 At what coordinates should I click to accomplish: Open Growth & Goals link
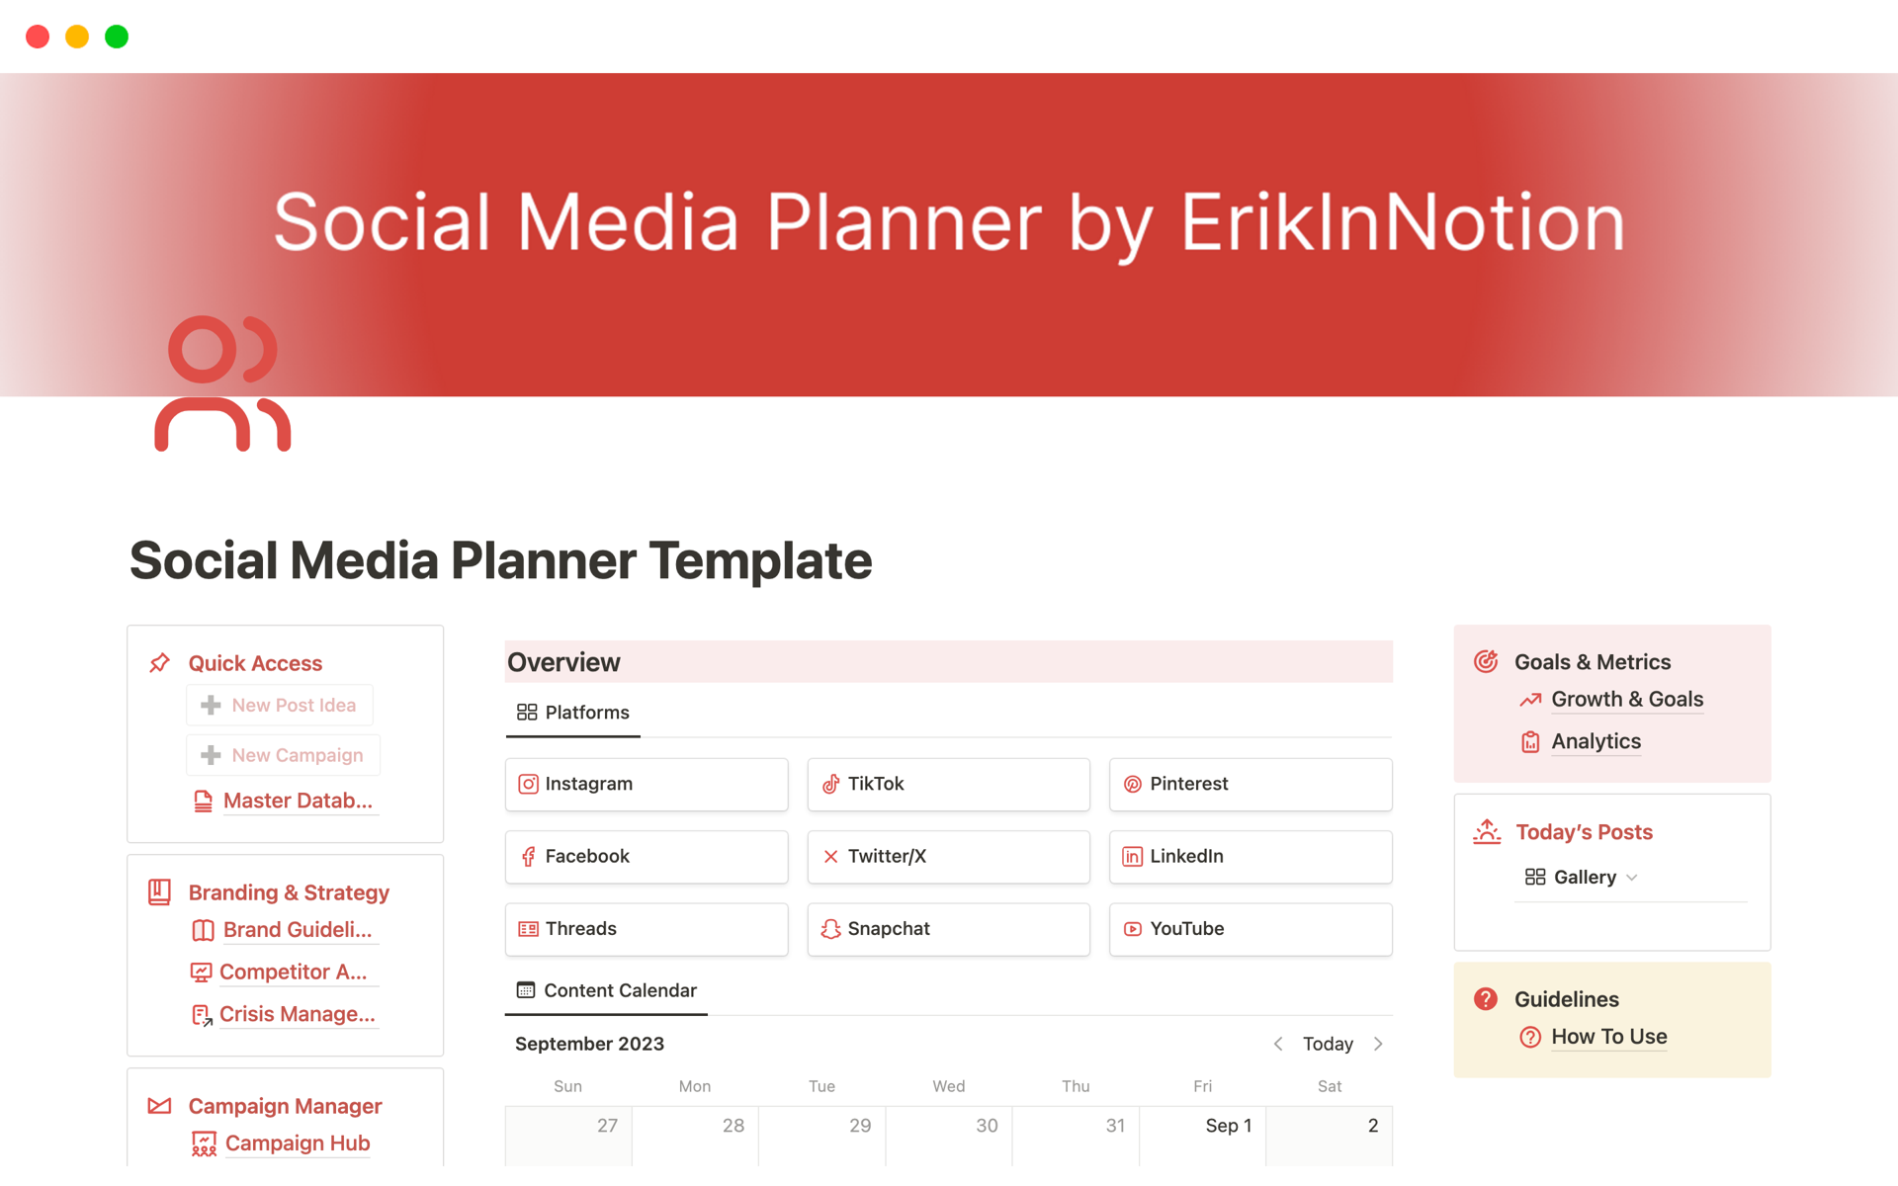(1626, 700)
